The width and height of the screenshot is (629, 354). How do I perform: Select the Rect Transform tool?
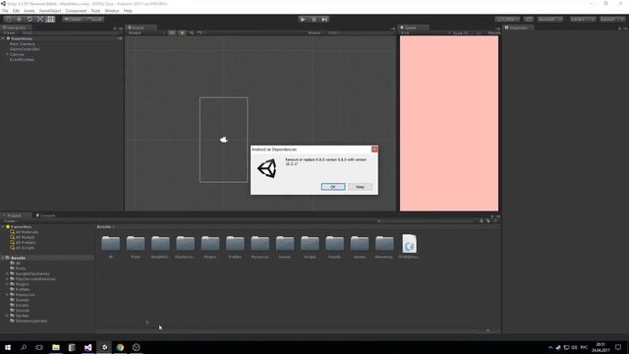pyautogui.click(x=50, y=20)
